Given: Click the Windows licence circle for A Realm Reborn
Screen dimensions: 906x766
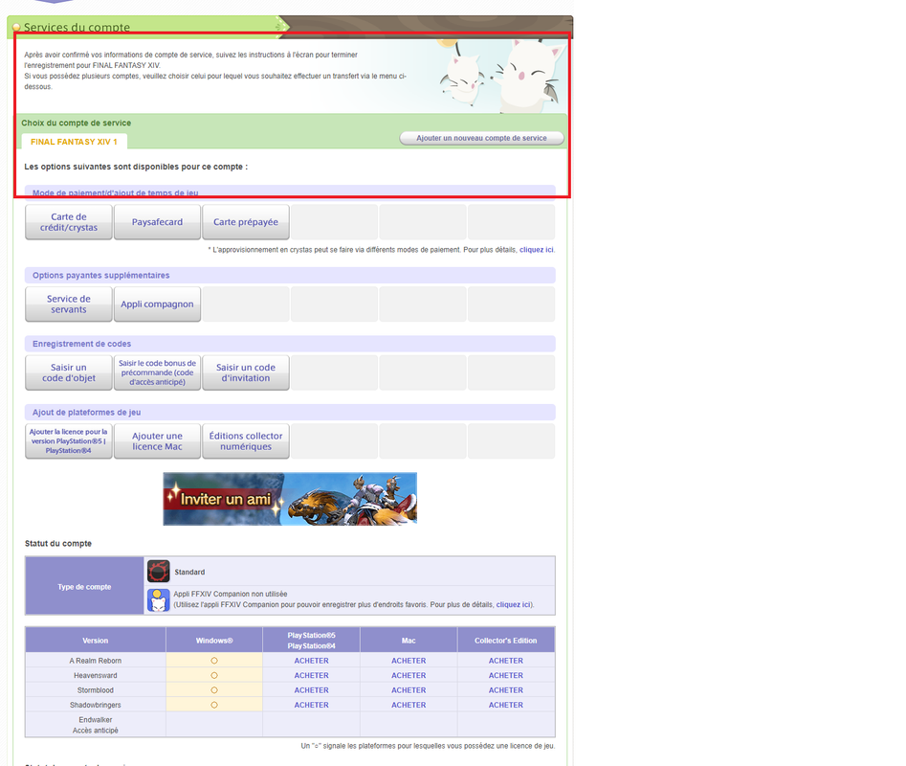Looking at the screenshot, I should coord(213,661).
